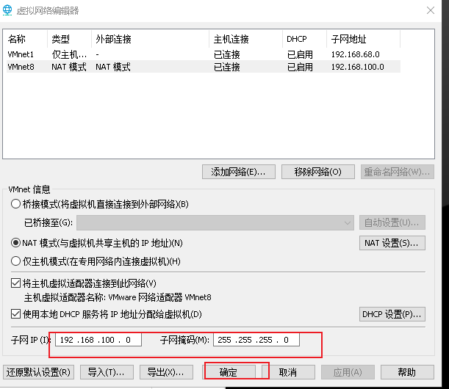
Task: Click the globe icon in title bar
Action: tap(7, 10)
